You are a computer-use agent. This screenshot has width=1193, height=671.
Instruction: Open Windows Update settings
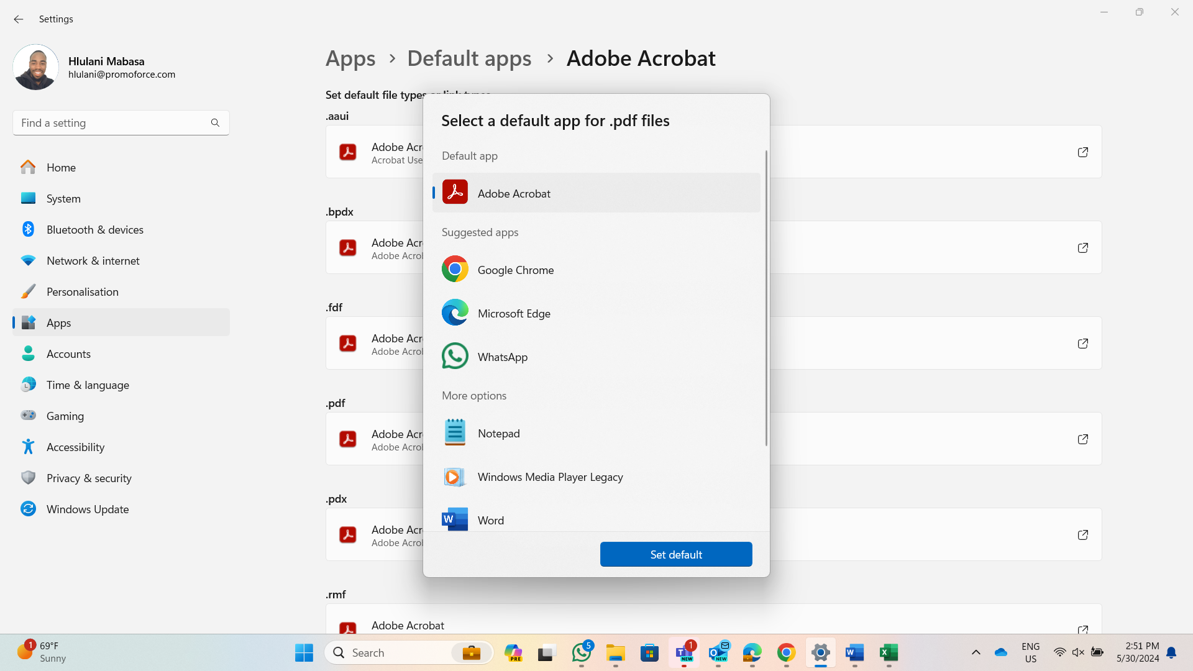tap(121, 509)
